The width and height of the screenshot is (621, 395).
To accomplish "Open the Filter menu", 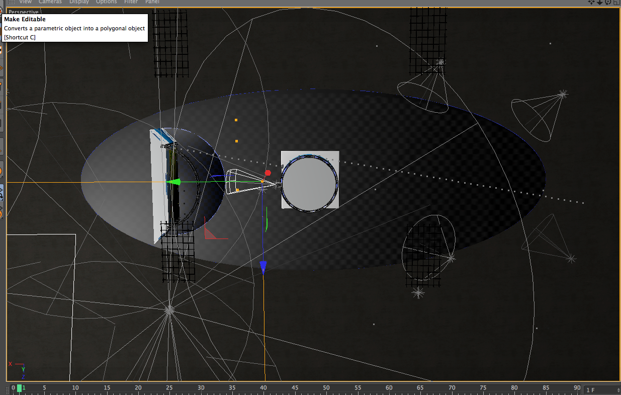I will 131,2.
